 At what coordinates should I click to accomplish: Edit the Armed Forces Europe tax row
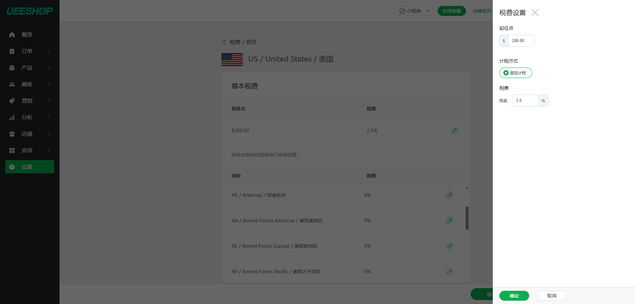click(449, 246)
